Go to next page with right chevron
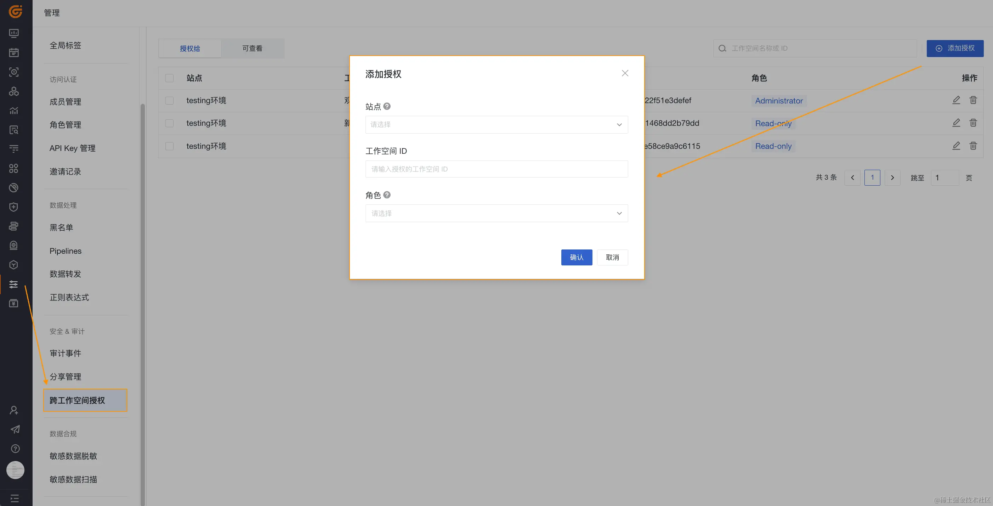Image resolution: width=993 pixels, height=506 pixels. (x=892, y=178)
